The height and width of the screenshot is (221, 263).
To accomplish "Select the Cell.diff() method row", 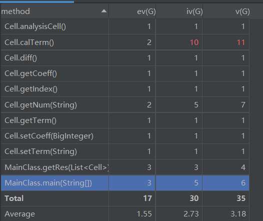I will (125, 58).
